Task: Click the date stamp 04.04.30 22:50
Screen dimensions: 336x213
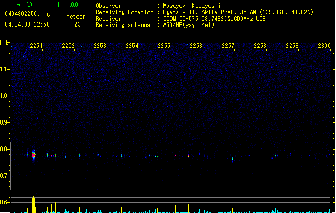Action: [x=27, y=24]
